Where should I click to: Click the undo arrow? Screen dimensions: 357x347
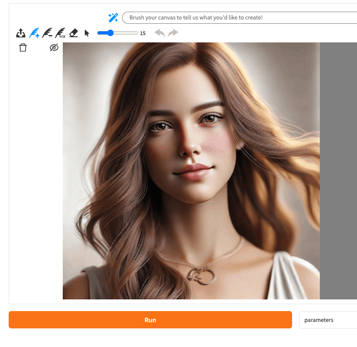[160, 33]
